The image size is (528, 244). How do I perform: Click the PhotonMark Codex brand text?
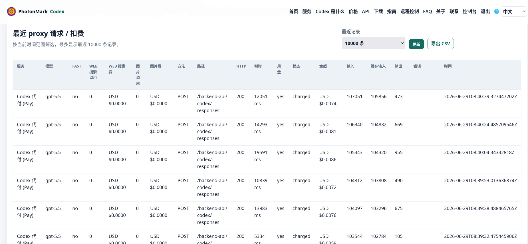click(41, 11)
